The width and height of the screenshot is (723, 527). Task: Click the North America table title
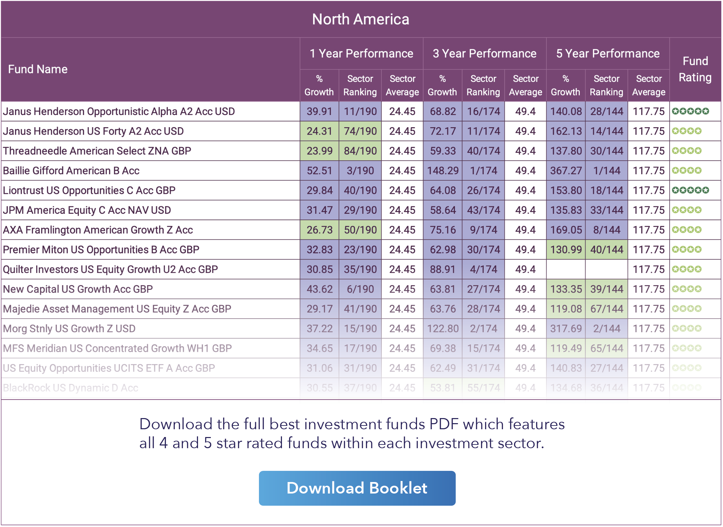click(x=360, y=19)
